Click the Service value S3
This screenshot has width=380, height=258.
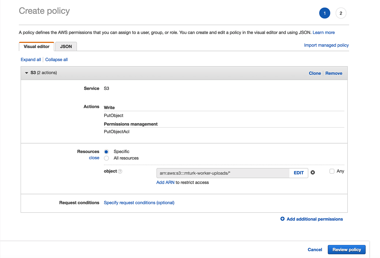106,88
